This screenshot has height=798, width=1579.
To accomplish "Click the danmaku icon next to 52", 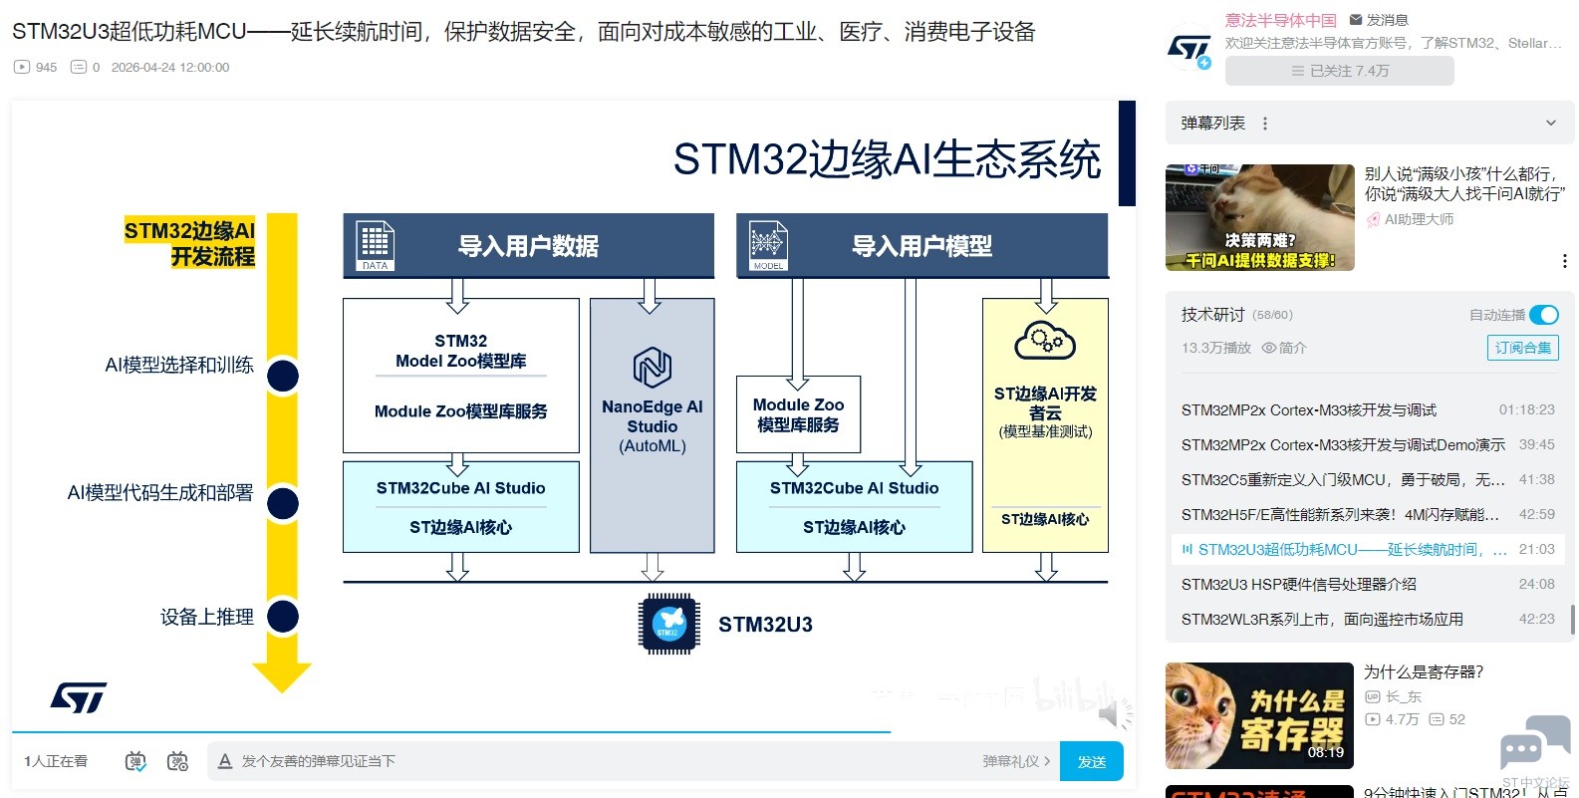I will 1437,719.
